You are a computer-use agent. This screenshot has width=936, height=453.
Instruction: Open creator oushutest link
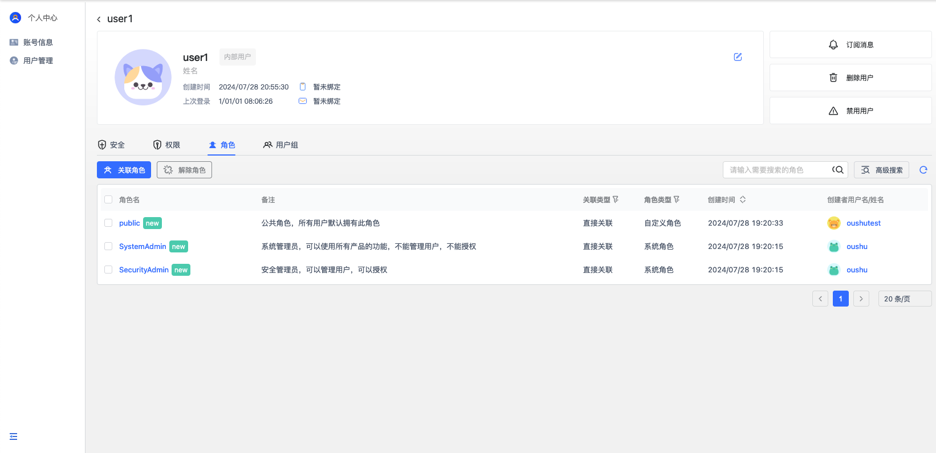864,223
